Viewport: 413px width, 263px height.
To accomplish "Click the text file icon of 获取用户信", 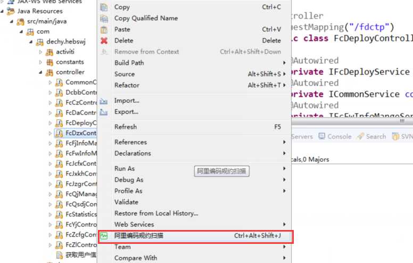I will pyautogui.click(x=60, y=255).
